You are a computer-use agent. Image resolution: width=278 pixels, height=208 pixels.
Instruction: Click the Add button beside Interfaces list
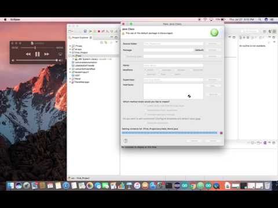coord(213,86)
